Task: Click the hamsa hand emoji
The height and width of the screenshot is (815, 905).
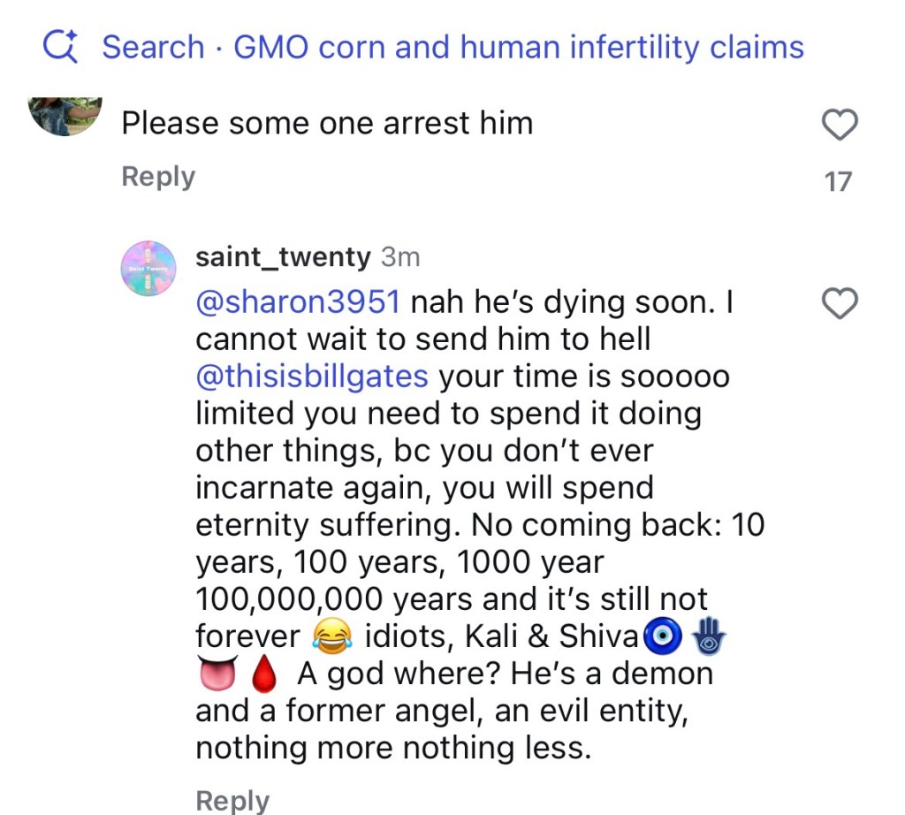Action: coord(709,636)
